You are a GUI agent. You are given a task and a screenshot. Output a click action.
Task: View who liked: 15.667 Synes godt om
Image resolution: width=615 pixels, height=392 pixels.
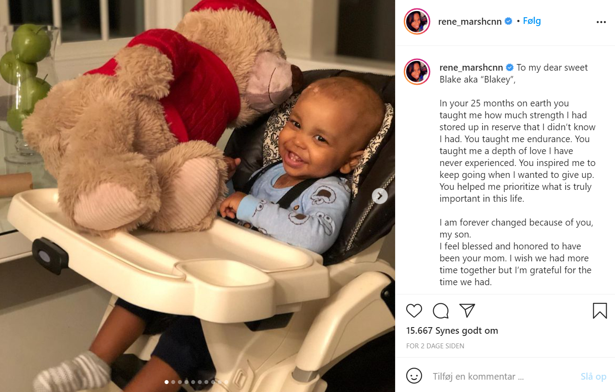452,331
